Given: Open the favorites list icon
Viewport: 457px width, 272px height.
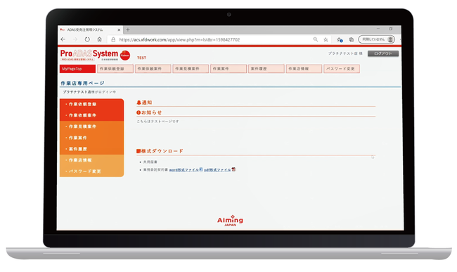Looking at the screenshot, I should point(340,39).
